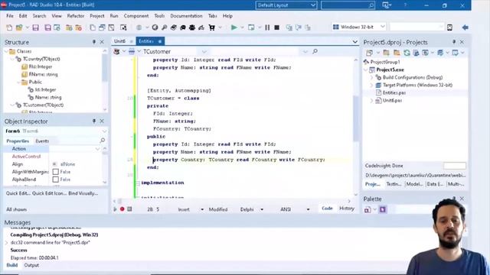
Task: Toggle the AlphaBlend False checkbox
Action: [56, 180]
